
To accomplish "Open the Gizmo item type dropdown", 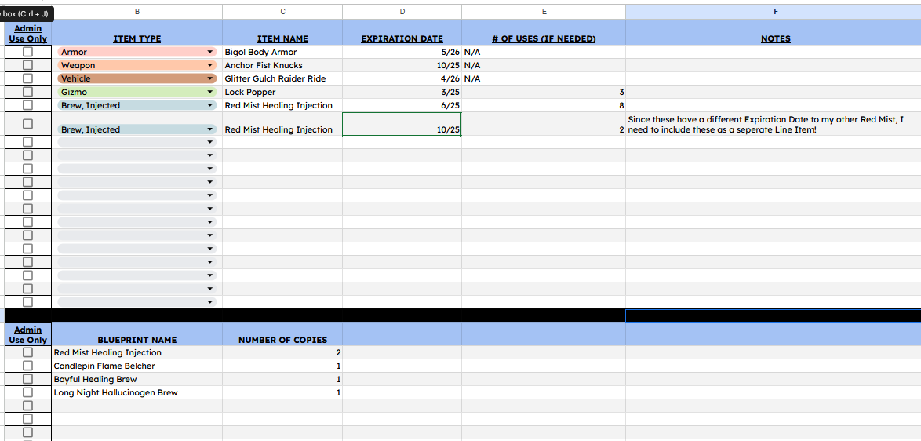I will click(209, 92).
